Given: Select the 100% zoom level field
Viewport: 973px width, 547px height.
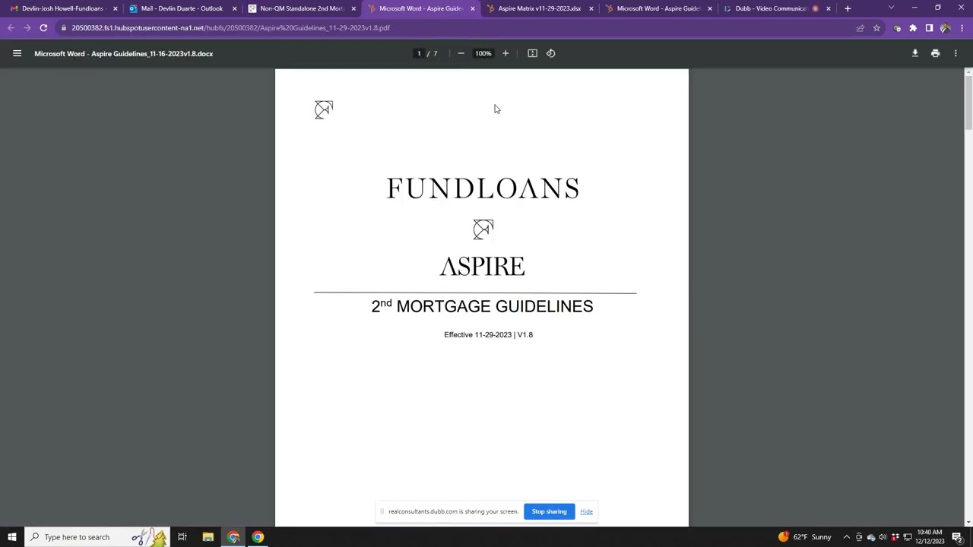Looking at the screenshot, I should [483, 53].
